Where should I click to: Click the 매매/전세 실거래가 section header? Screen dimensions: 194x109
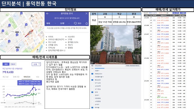click(168, 10)
